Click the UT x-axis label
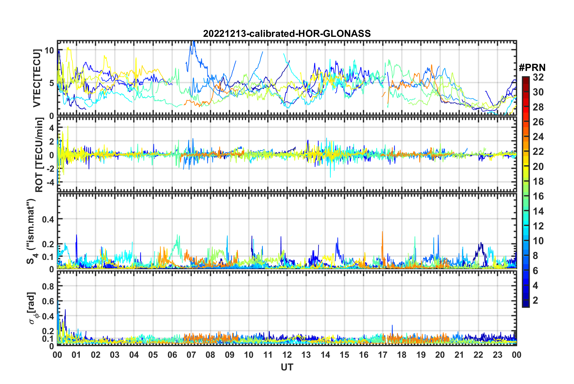The width and height of the screenshot is (574, 384). [287, 367]
